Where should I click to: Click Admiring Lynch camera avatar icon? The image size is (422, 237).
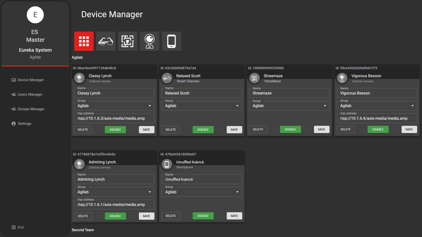79,164
